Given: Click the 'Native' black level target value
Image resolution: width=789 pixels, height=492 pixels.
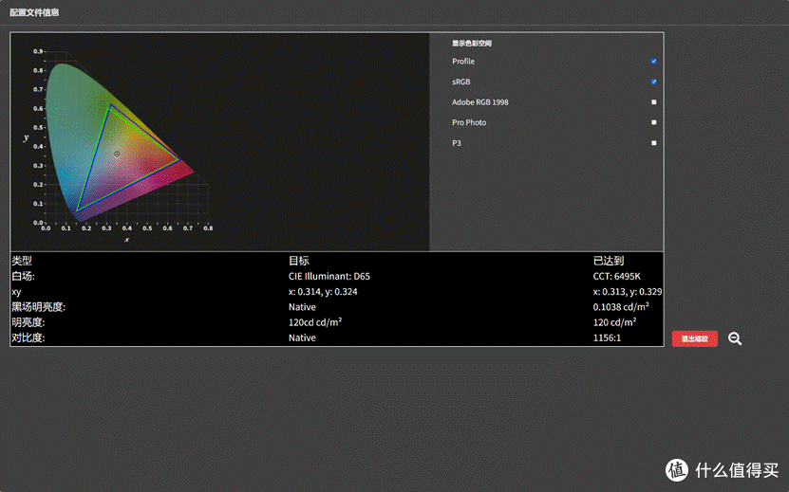Looking at the screenshot, I should tap(302, 306).
